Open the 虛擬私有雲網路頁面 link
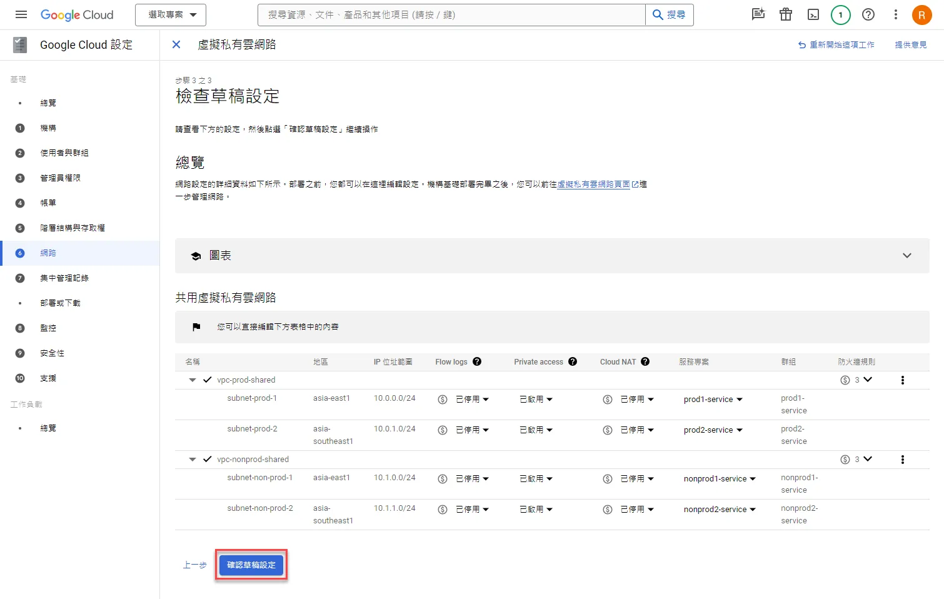This screenshot has height=599, width=944. 597,184
